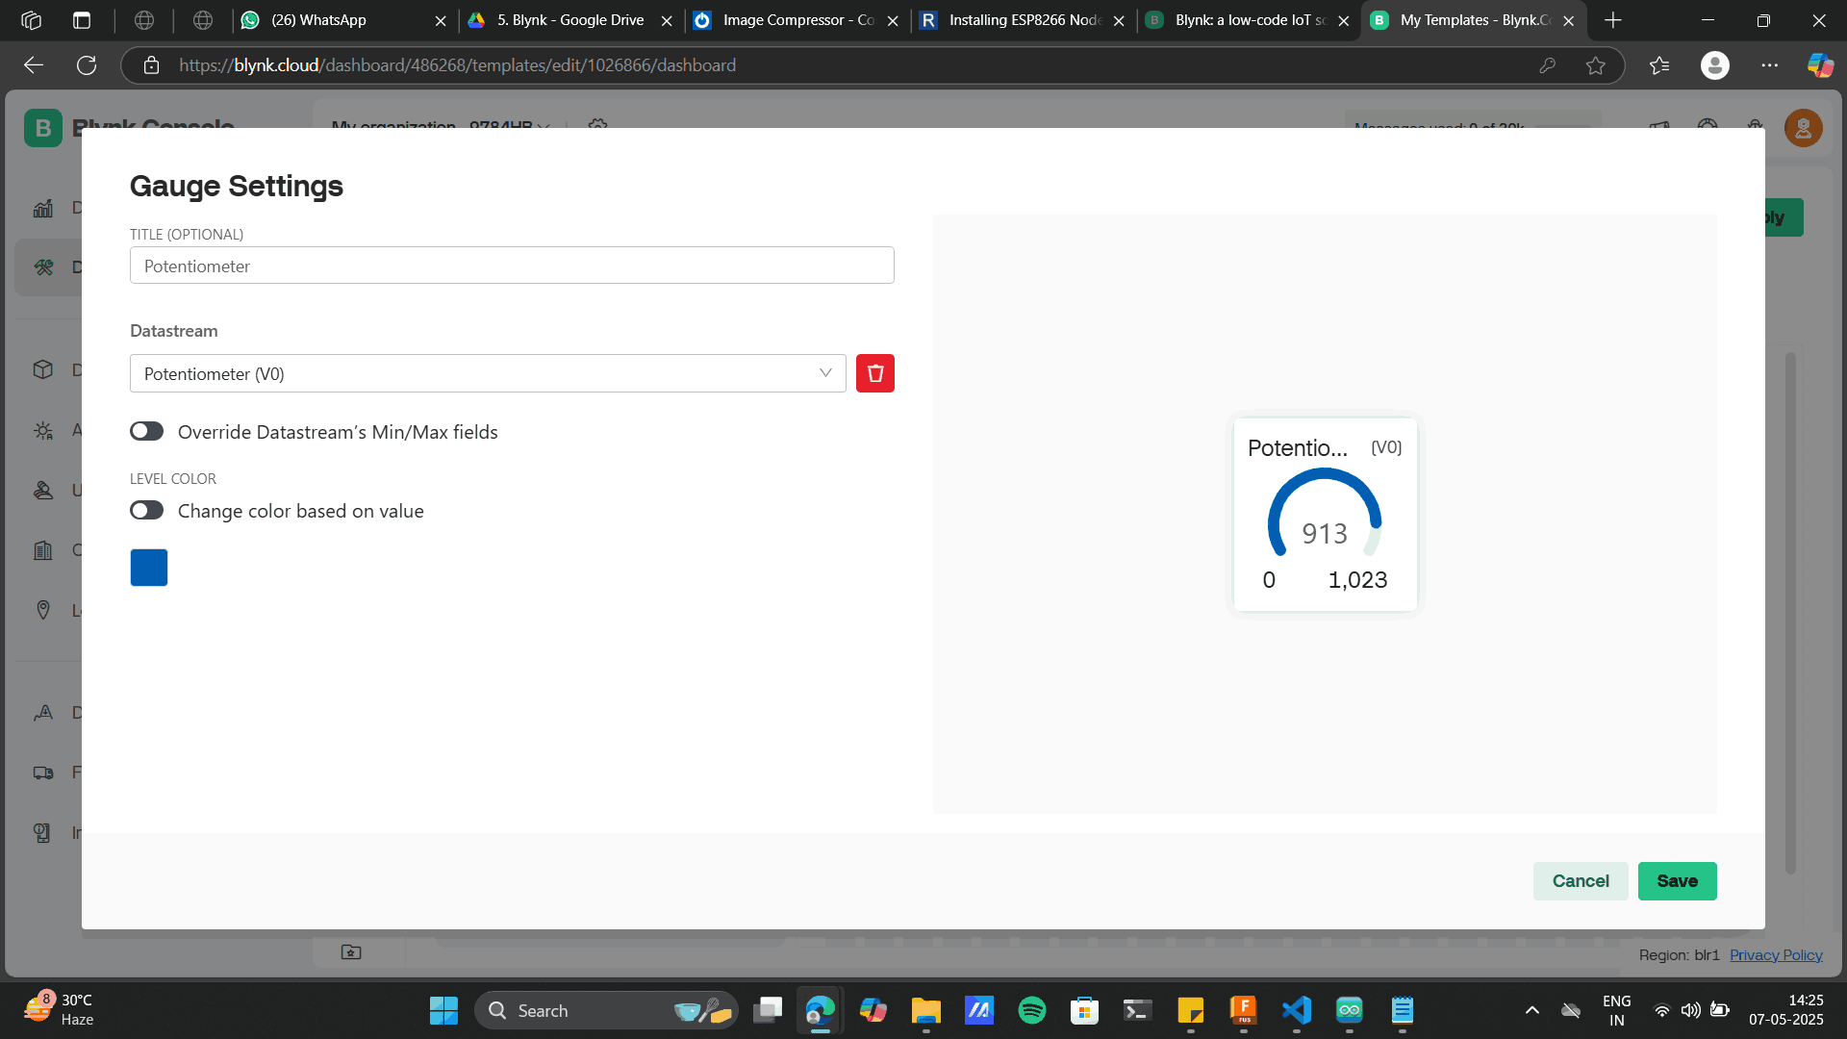Switch to My Templates Blynk tab
Image resolution: width=1847 pixels, height=1039 pixels.
pyautogui.click(x=1474, y=20)
